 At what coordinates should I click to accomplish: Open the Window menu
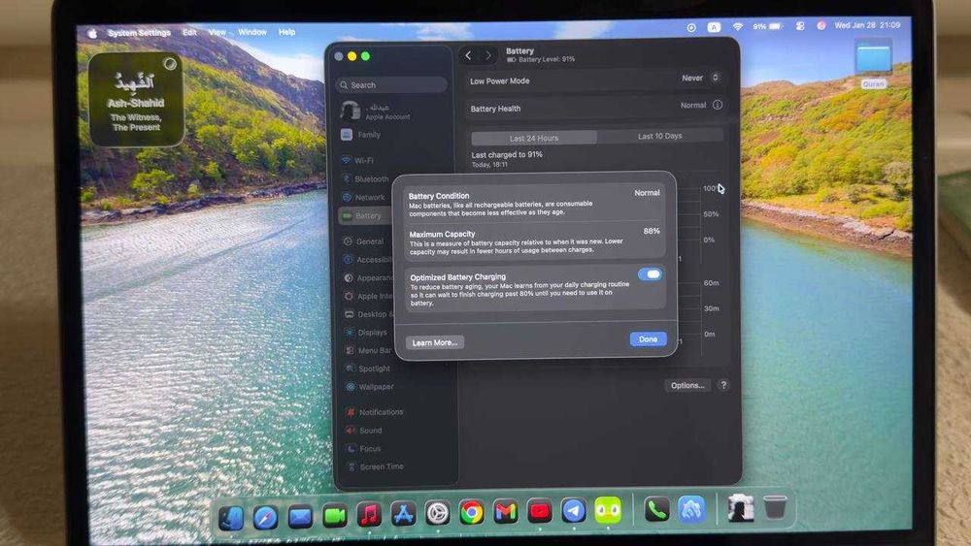tap(252, 32)
